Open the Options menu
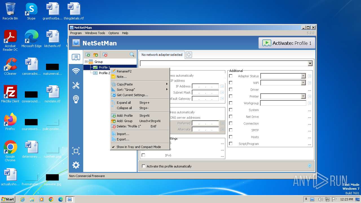The height and width of the screenshot is (203, 361). tap(114, 33)
